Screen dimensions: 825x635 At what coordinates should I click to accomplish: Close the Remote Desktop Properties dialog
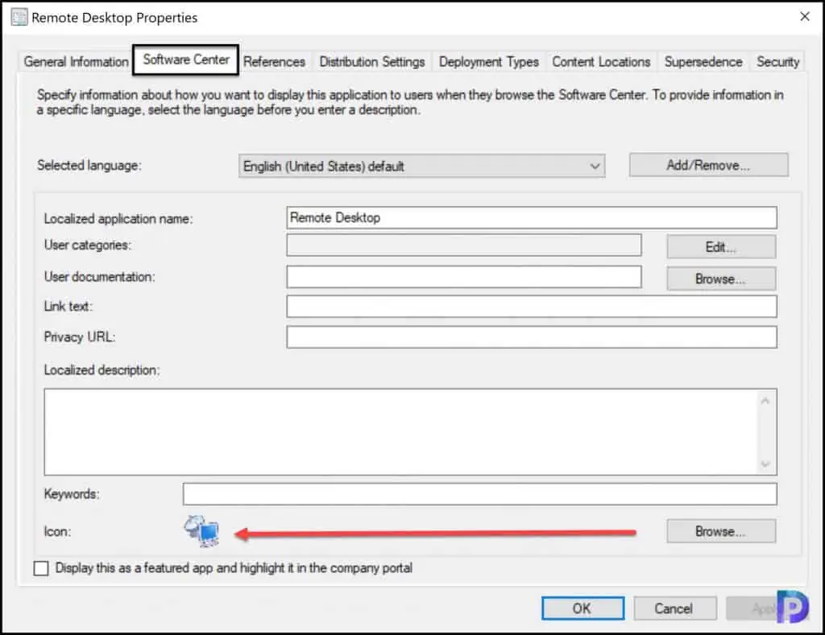point(805,17)
